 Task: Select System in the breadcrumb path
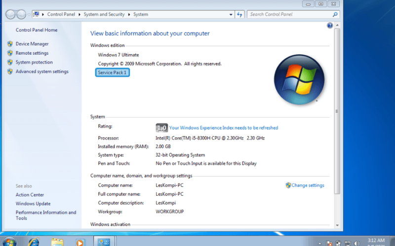point(141,14)
